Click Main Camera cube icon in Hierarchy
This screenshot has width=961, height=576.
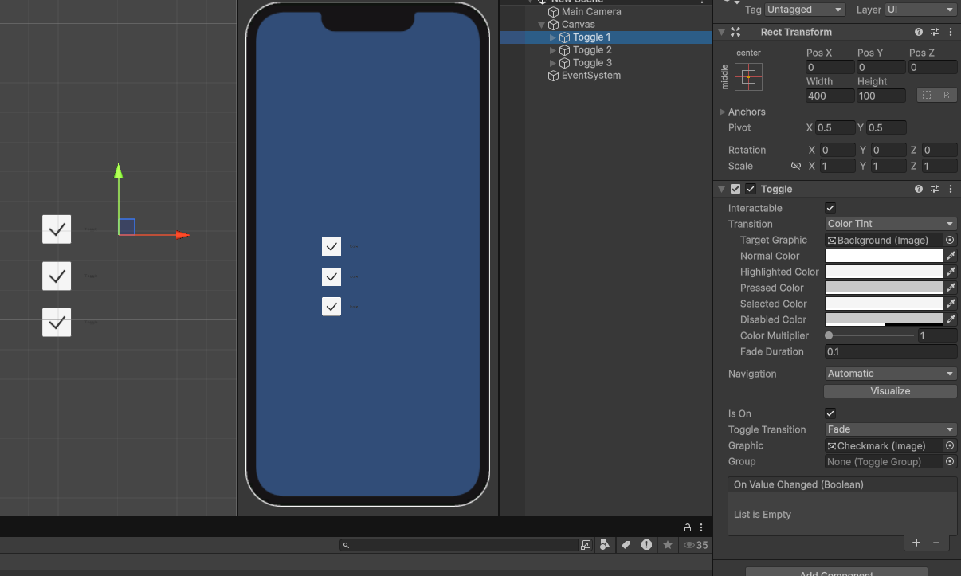[x=553, y=12]
